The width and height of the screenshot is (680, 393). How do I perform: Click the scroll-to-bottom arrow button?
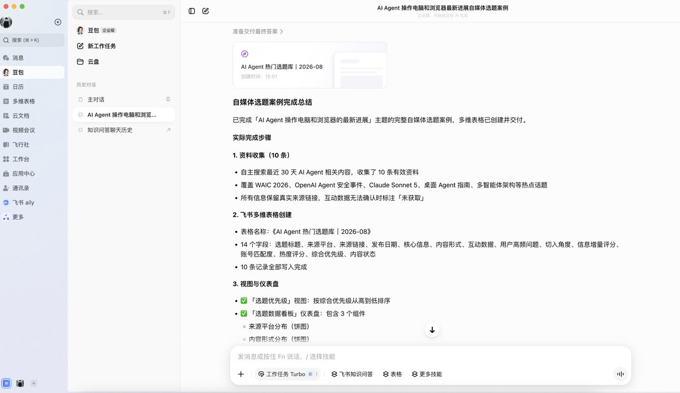pos(432,330)
